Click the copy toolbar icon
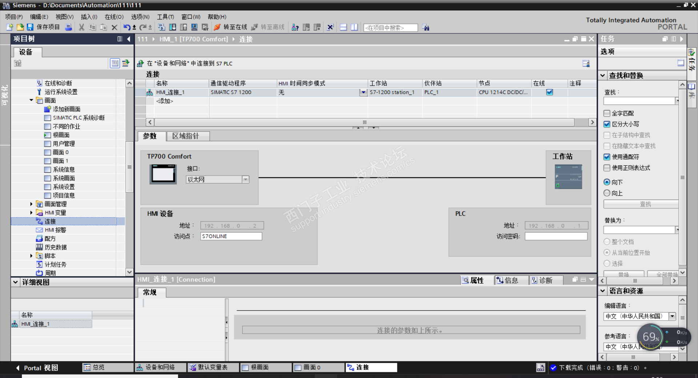 (x=92, y=27)
